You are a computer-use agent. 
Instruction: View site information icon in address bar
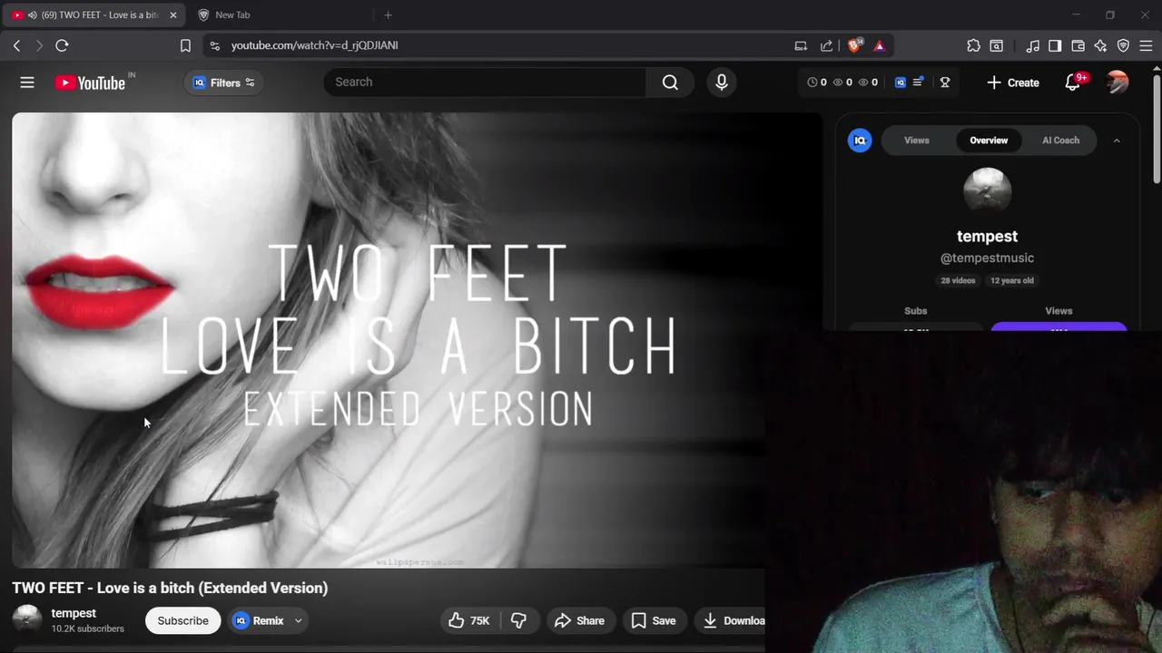214,45
